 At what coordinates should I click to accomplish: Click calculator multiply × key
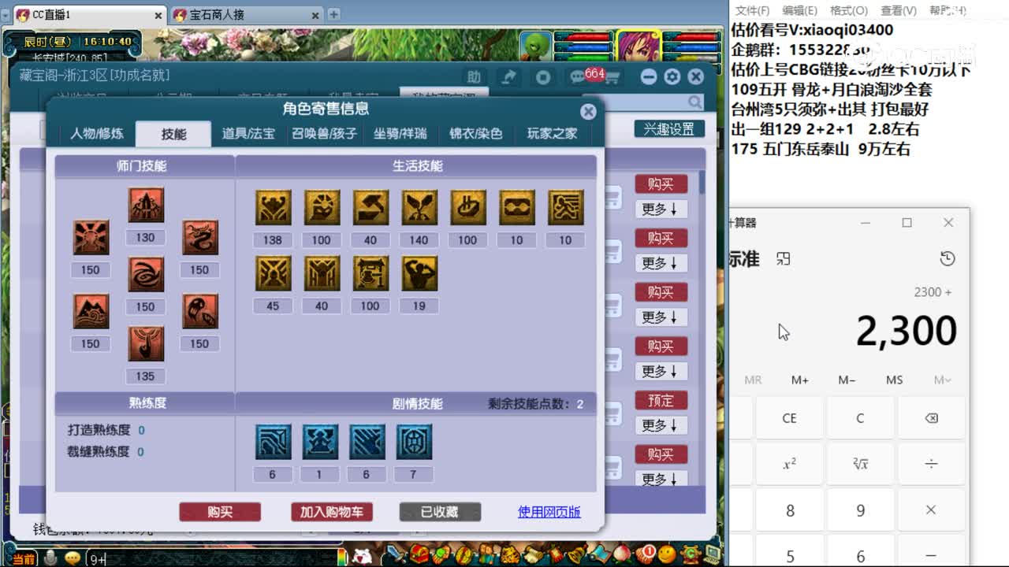coord(931,510)
